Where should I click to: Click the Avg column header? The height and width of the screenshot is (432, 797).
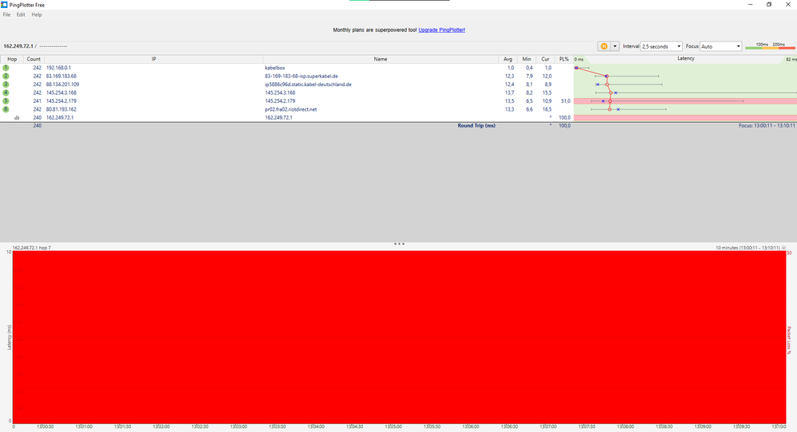point(507,59)
